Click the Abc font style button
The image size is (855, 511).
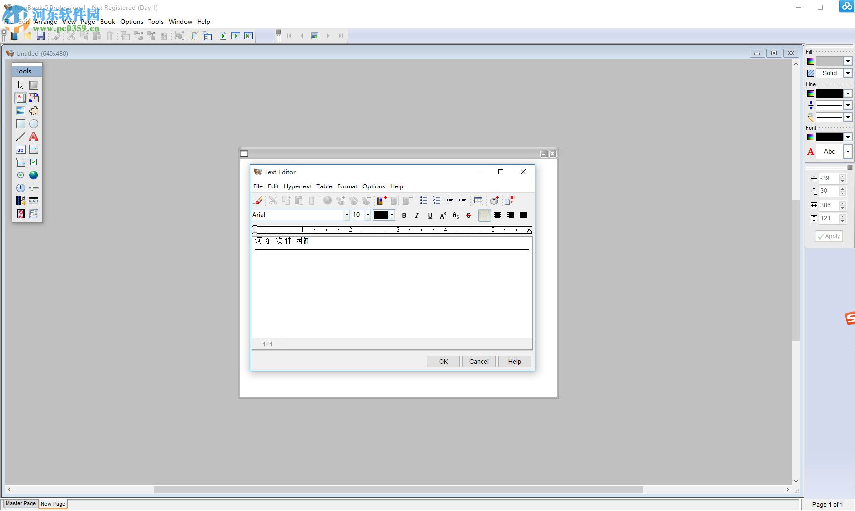pyautogui.click(x=829, y=152)
